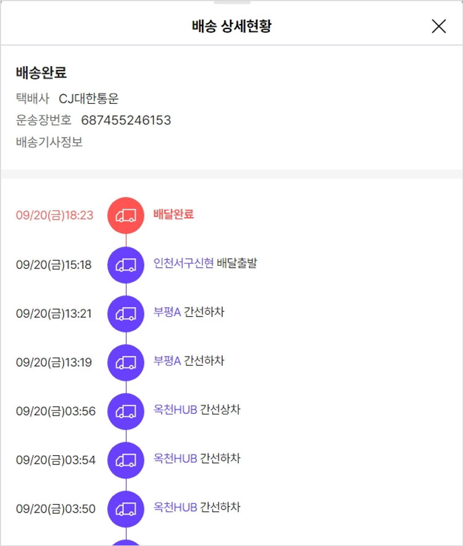Open the 옥천HUB link at 03:50
The width and height of the screenshot is (463, 546).
tap(175, 508)
